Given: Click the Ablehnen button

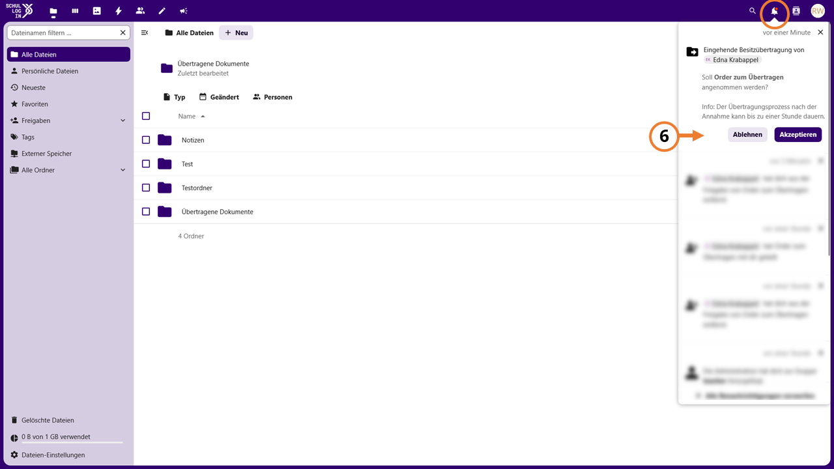Looking at the screenshot, I should point(747,135).
